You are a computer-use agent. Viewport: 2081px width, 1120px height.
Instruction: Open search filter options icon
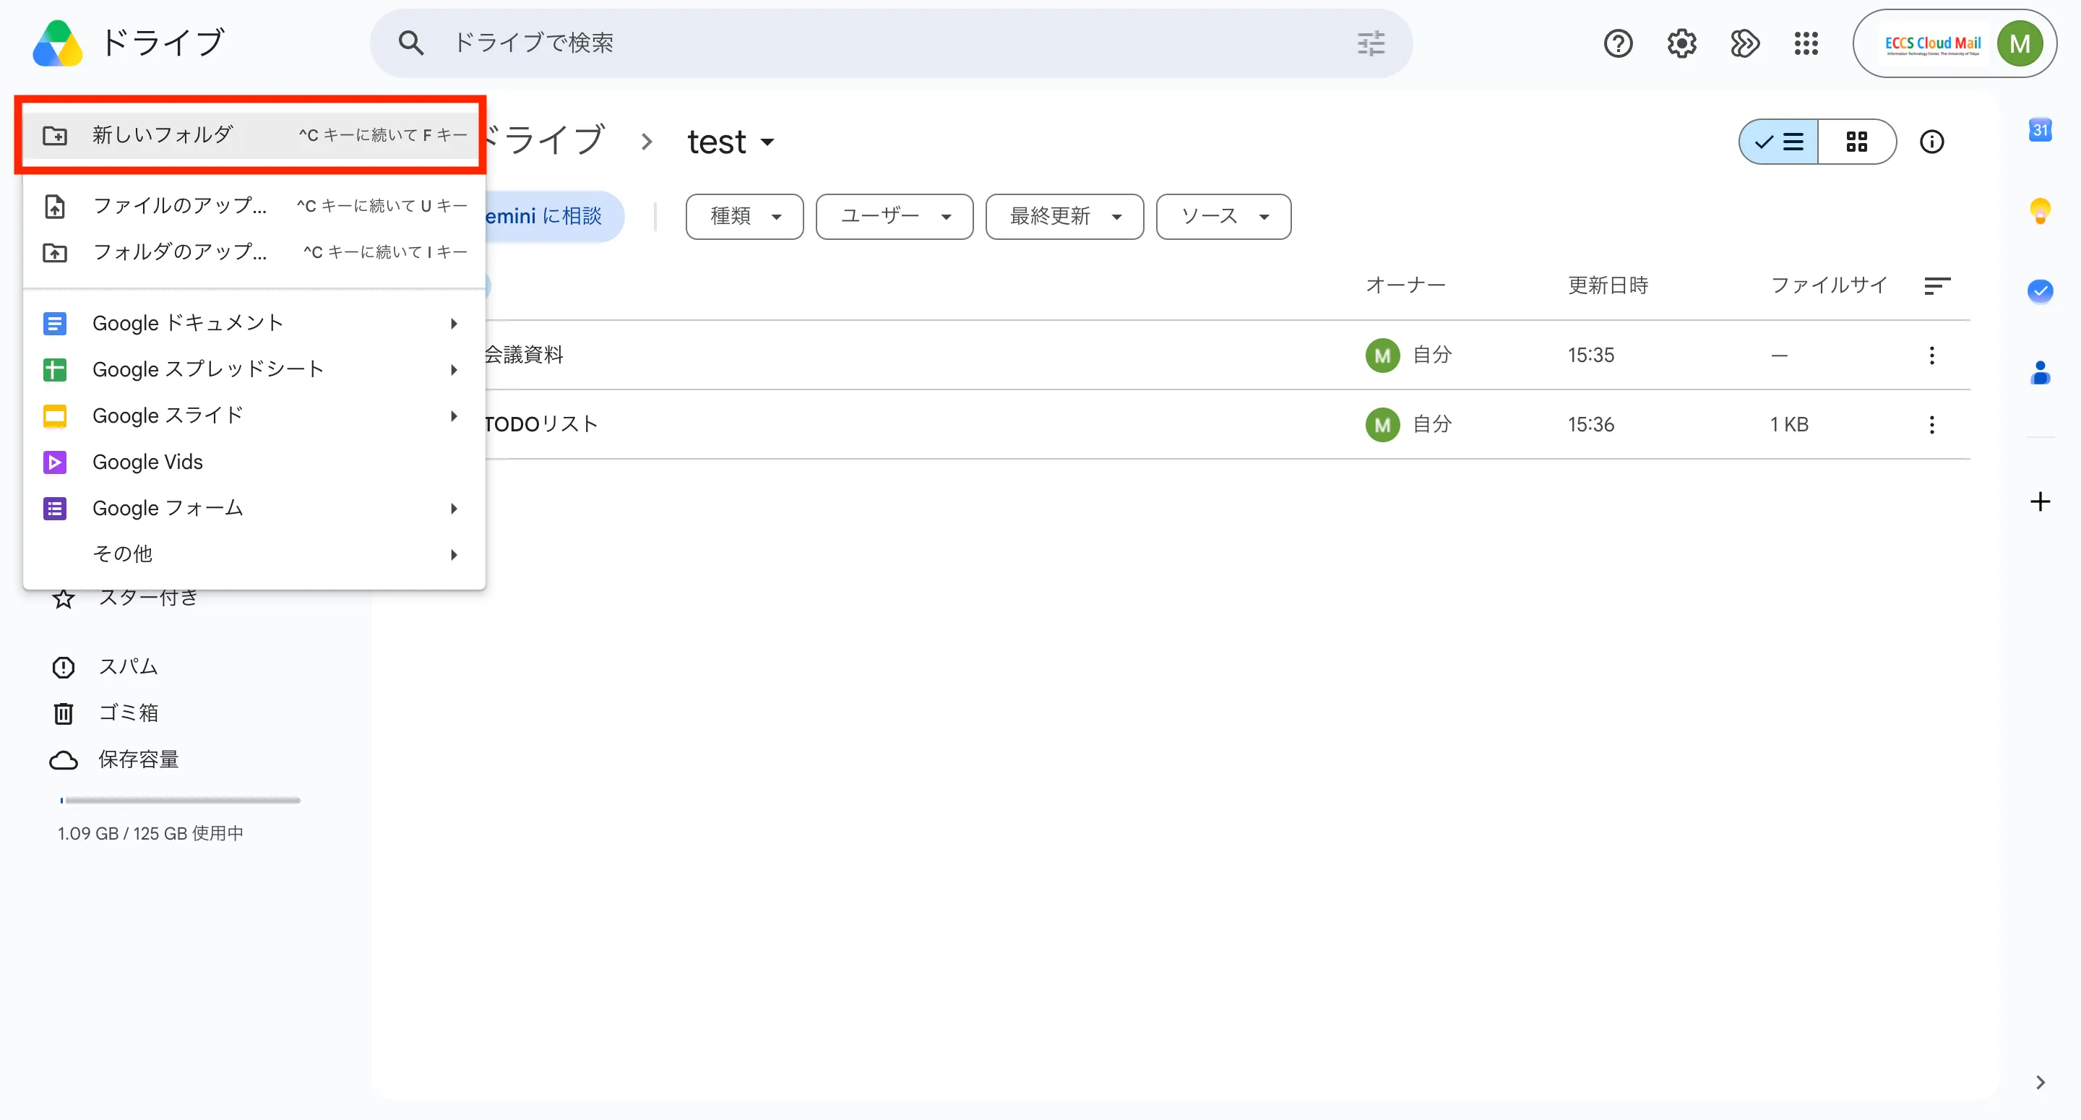click(1371, 43)
